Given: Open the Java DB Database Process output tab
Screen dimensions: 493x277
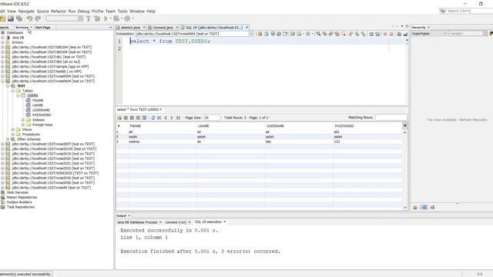Looking at the screenshot, I should click(x=137, y=222).
